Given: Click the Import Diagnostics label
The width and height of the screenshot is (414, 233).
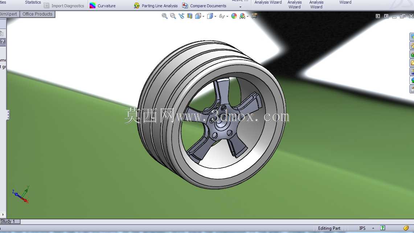Looking at the screenshot, I should pos(67,6).
